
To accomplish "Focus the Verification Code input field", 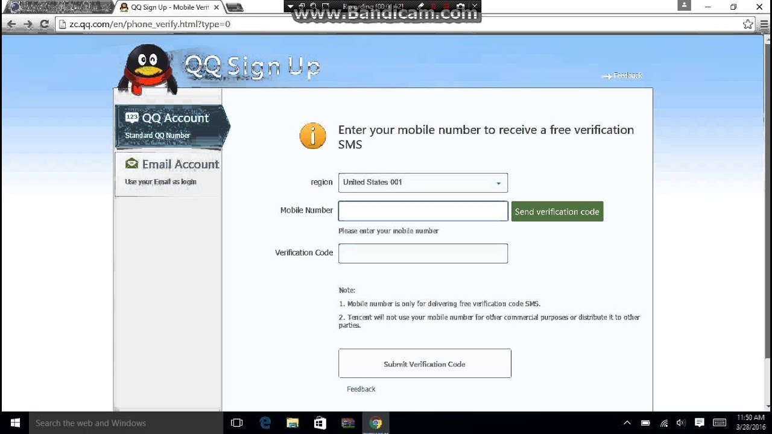I will (x=423, y=253).
